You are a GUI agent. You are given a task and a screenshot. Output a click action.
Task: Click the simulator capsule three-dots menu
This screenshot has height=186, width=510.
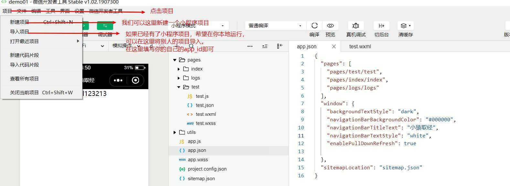click(x=118, y=80)
